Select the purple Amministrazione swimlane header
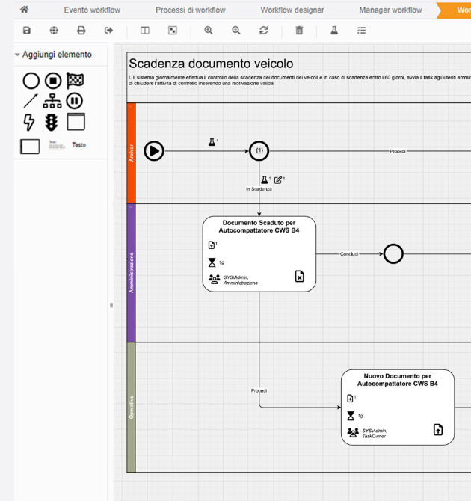Image resolution: width=471 pixels, height=501 pixels. [x=132, y=273]
